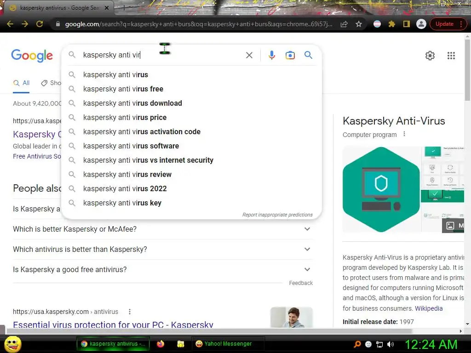Viewport: 471px width, 353px height.
Task: Open more options dots beside 'Computer program'
Action: (404, 134)
